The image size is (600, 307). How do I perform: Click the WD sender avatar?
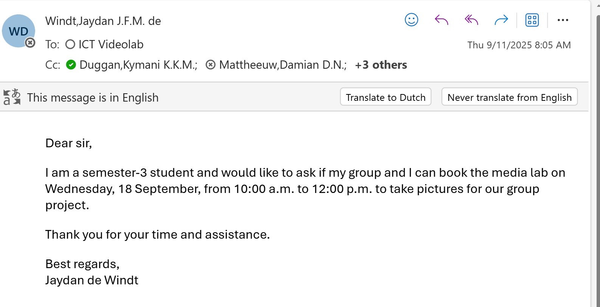[18, 30]
